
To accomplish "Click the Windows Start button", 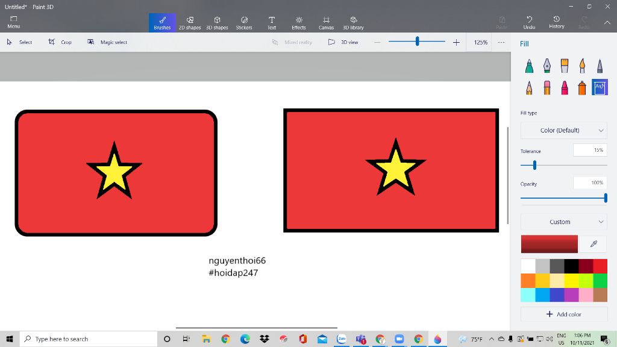I will 10,339.
